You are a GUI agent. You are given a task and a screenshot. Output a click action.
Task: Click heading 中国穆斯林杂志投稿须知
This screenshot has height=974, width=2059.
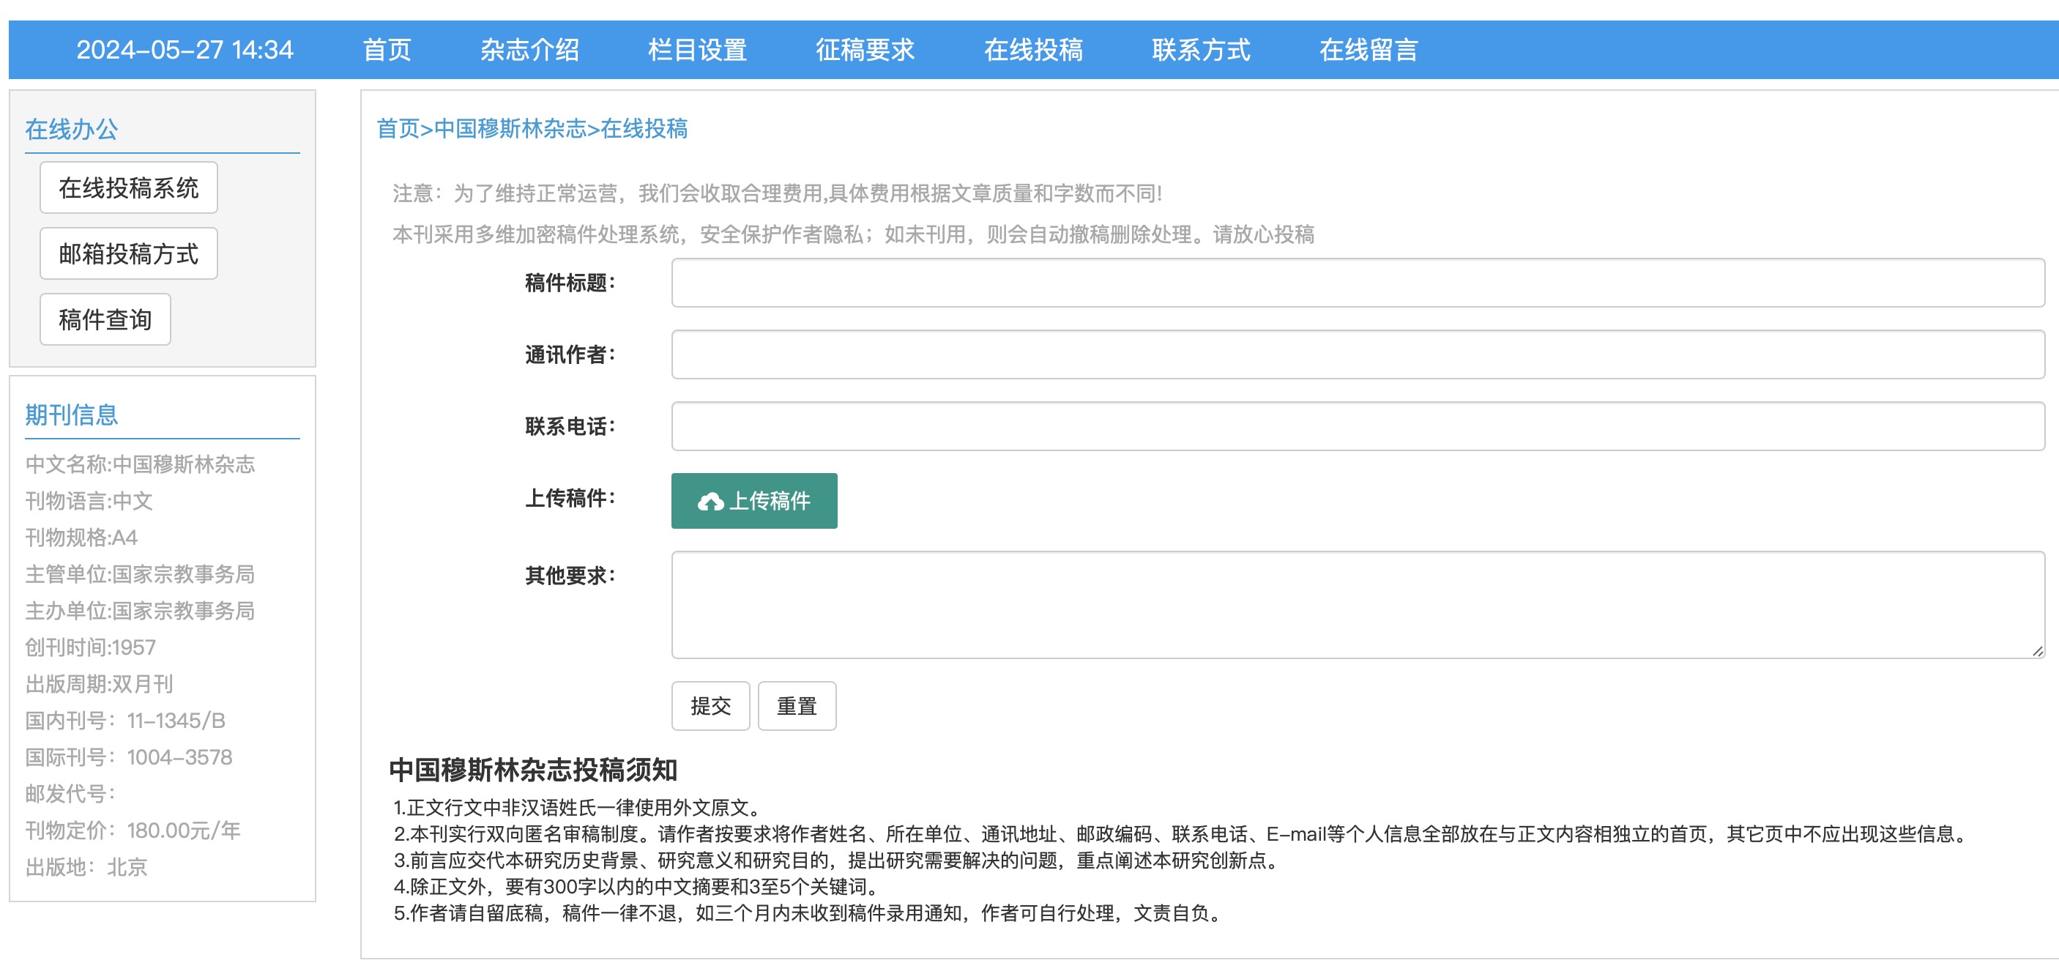coord(533,770)
